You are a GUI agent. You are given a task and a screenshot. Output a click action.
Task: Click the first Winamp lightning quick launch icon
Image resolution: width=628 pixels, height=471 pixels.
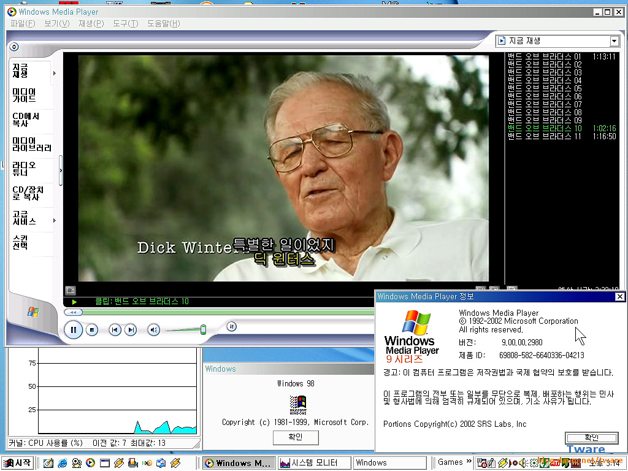tap(119, 463)
